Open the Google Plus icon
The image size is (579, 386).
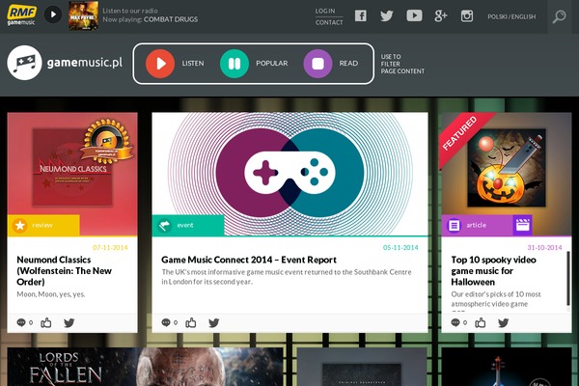point(441,15)
